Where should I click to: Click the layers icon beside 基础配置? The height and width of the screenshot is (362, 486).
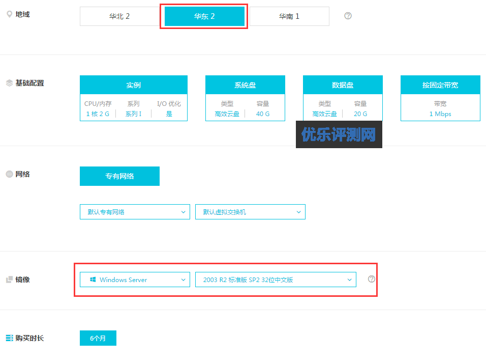point(9,83)
